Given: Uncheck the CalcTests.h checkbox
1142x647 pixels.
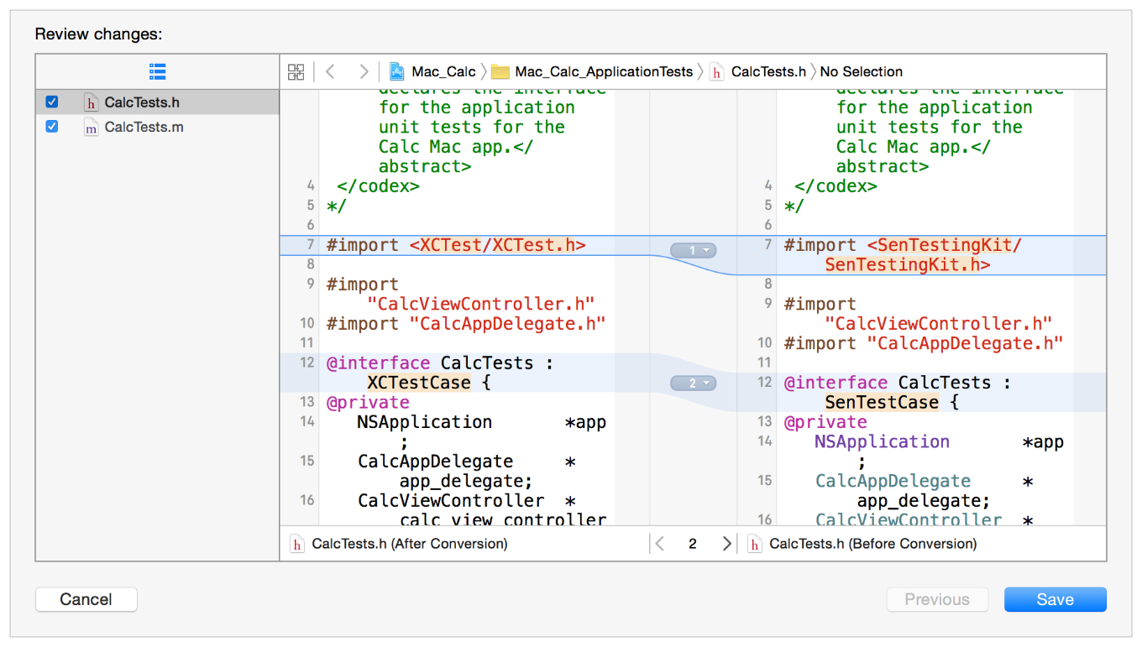Looking at the screenshot, I should 52,102.
